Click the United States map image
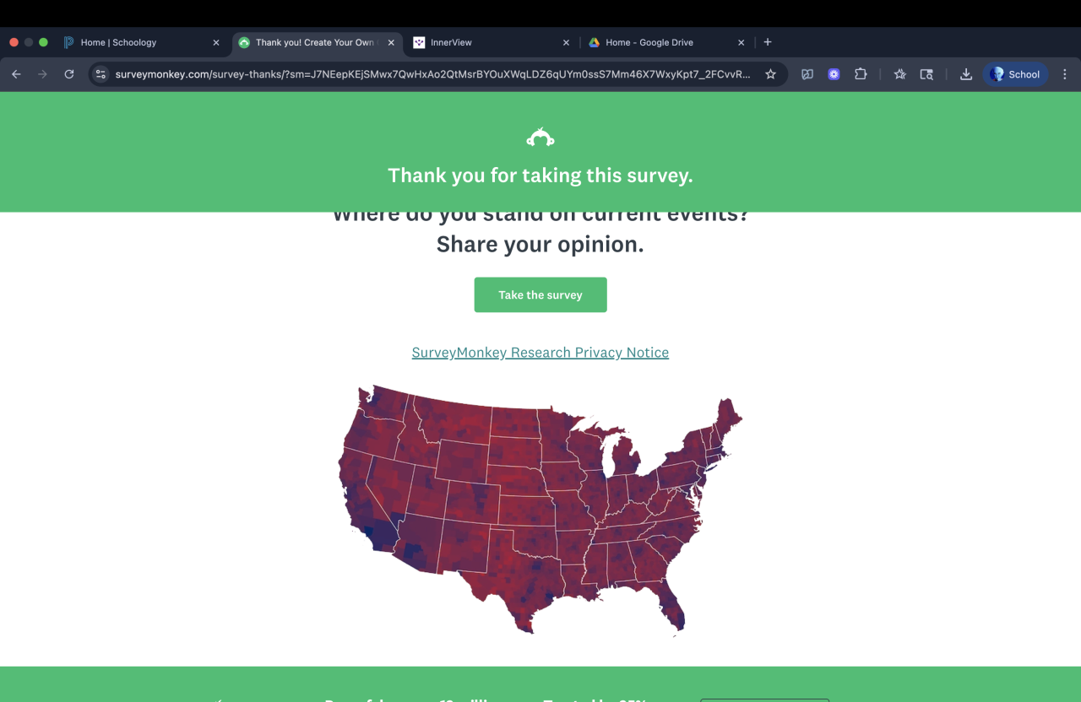Screen dimensions: 1081x702 [x=540, y=506]
